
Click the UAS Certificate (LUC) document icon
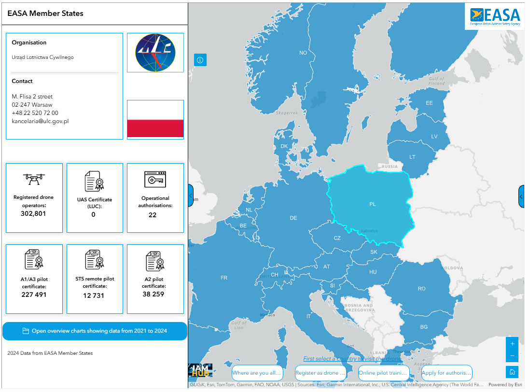[x=94, y=181]
